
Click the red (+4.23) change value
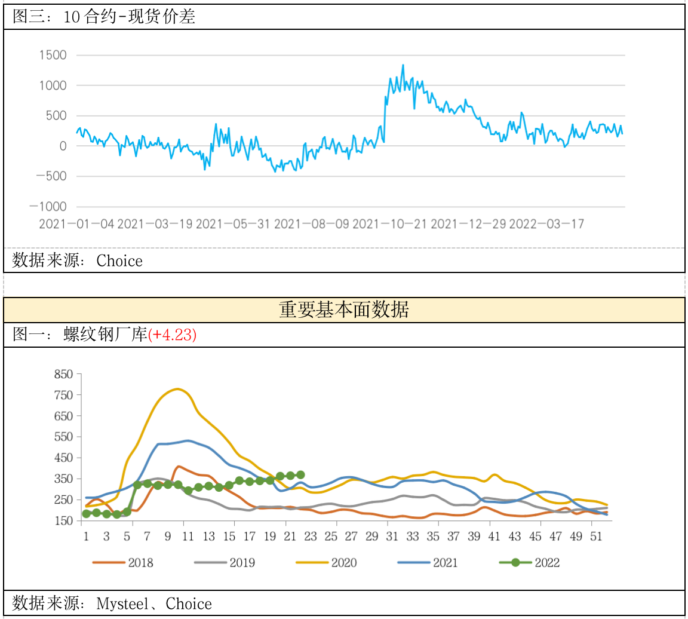[172, 335]
